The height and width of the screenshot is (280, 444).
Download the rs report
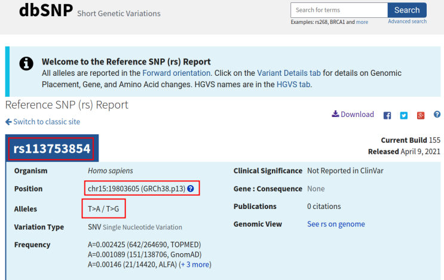pyautogui.click(x=353, y=115)
